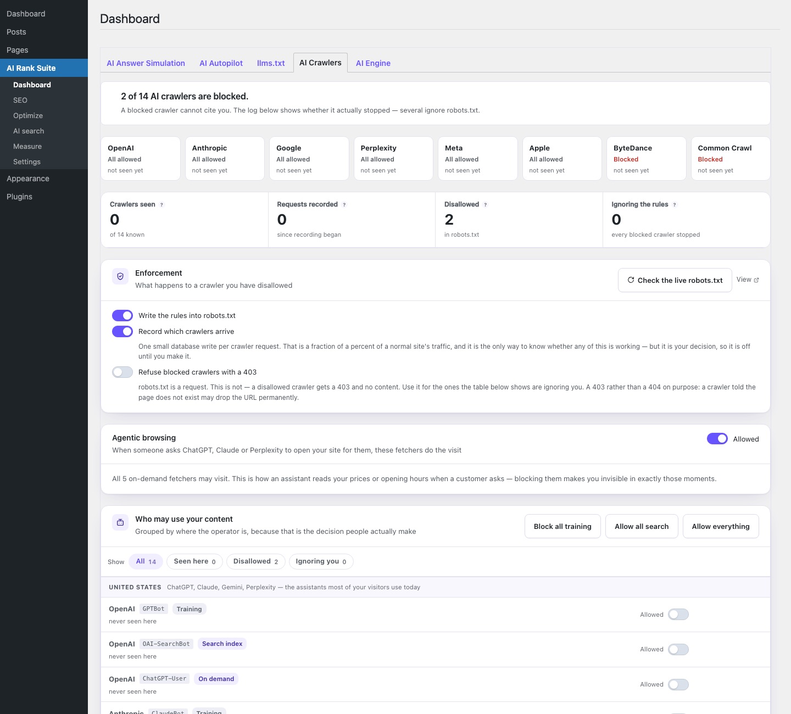Toggle Record which crawlers arrive

(x=122, y=331)
